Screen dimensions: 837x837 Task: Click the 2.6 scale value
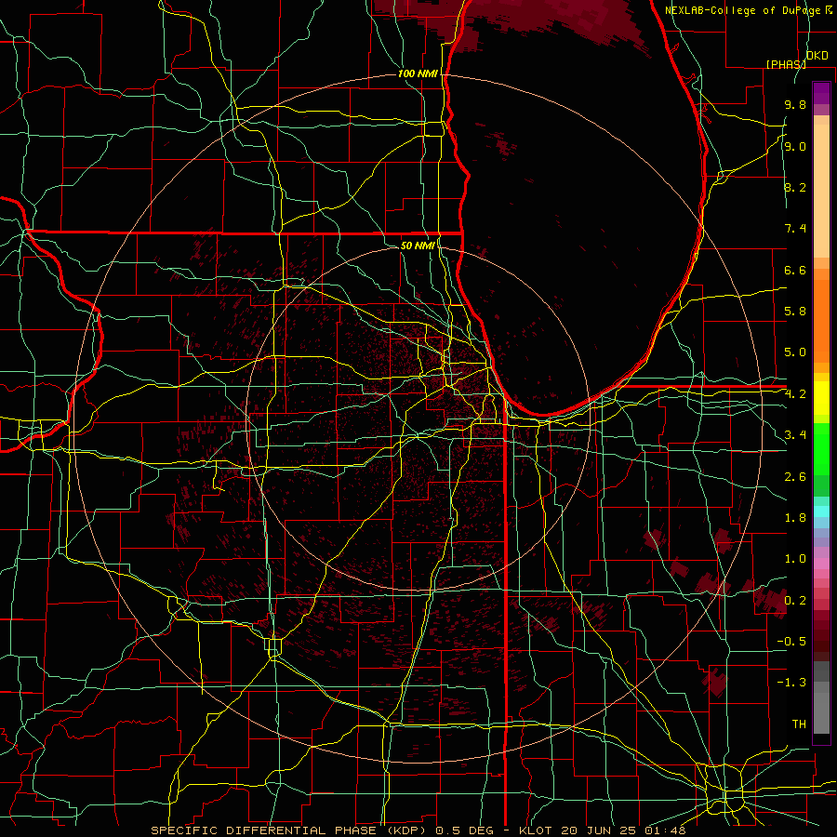click(795, 477)
